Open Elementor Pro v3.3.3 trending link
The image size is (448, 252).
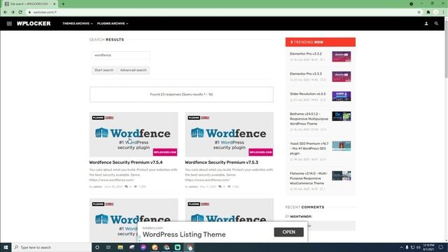pyautogui.click(x=306, y=73)
